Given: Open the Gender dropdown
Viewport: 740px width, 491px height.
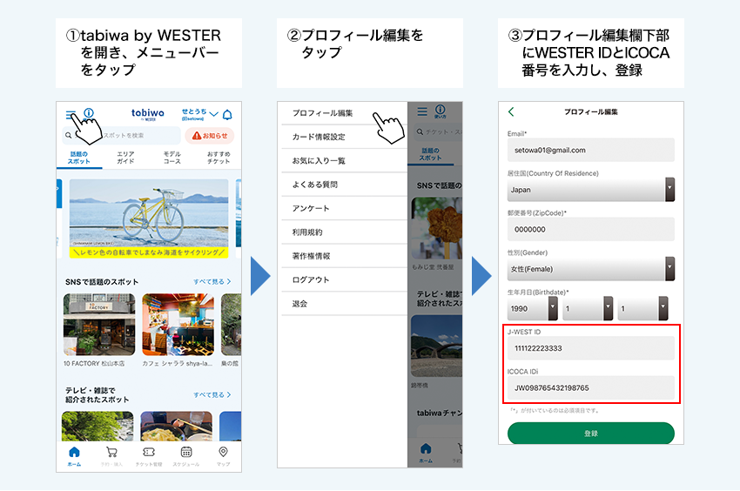Looking at the screenshot, I should coord(591,269).
